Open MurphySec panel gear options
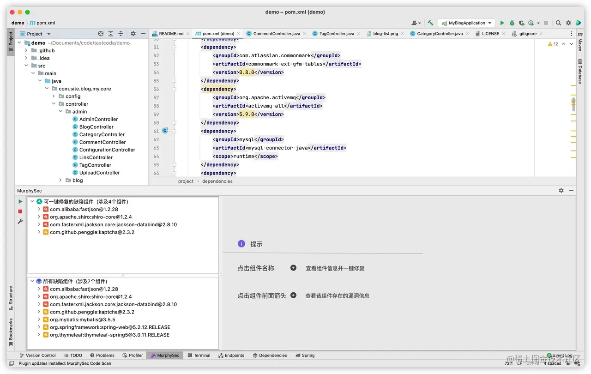 (x=561, y=190)
